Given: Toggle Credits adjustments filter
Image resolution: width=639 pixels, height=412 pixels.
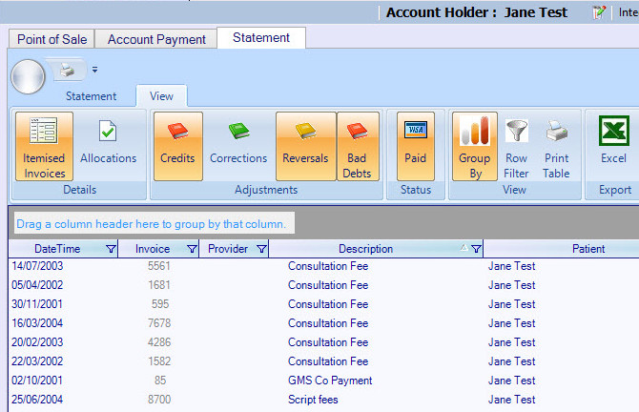Looking at the screenshot, I should pos(177,146).
